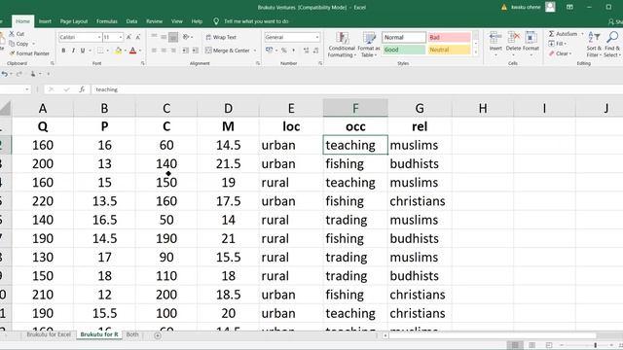Apply the red font color A
Viewport: 623px width, 350px height.
[x=132, y=51]
